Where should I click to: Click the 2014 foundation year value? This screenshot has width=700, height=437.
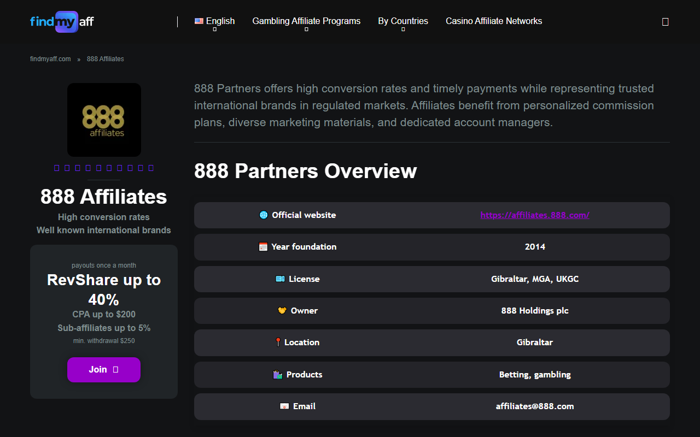pos(535,247)
